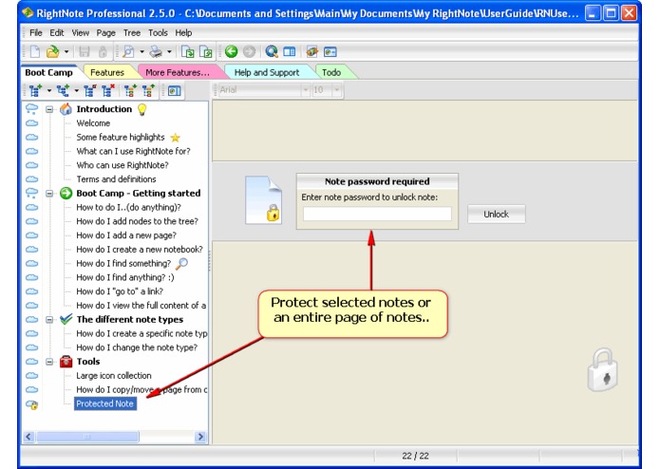Screen dimensions: 660x469
Task: Add a node with the first tree toolbar icon
Action: pos(35,90)
